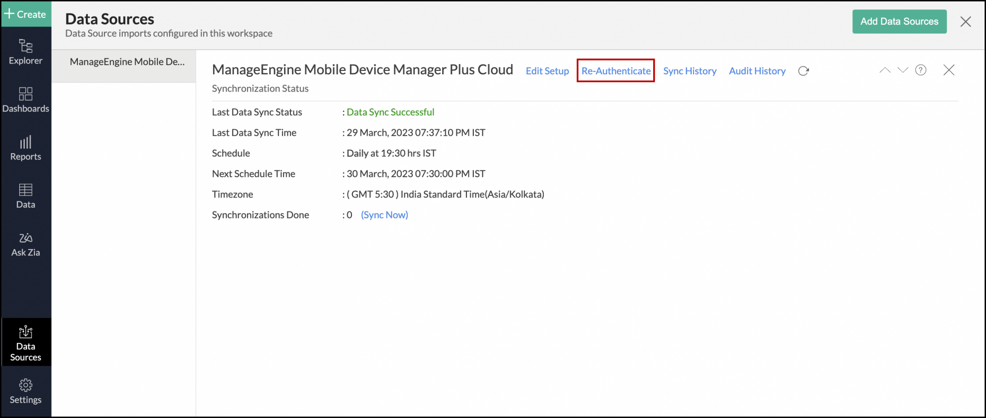The width and height of the screenshot is (986, 418).
Task: Click the refresh sync status icon
Action: tap(804, 71)
